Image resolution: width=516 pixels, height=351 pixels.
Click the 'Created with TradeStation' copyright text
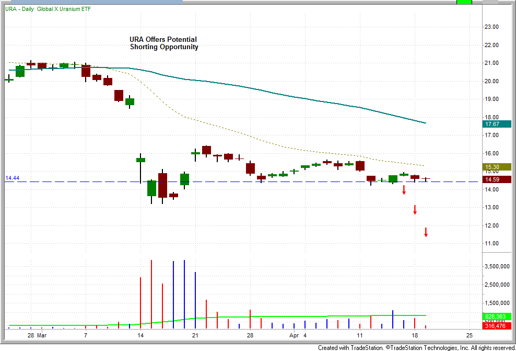[417, 348]
